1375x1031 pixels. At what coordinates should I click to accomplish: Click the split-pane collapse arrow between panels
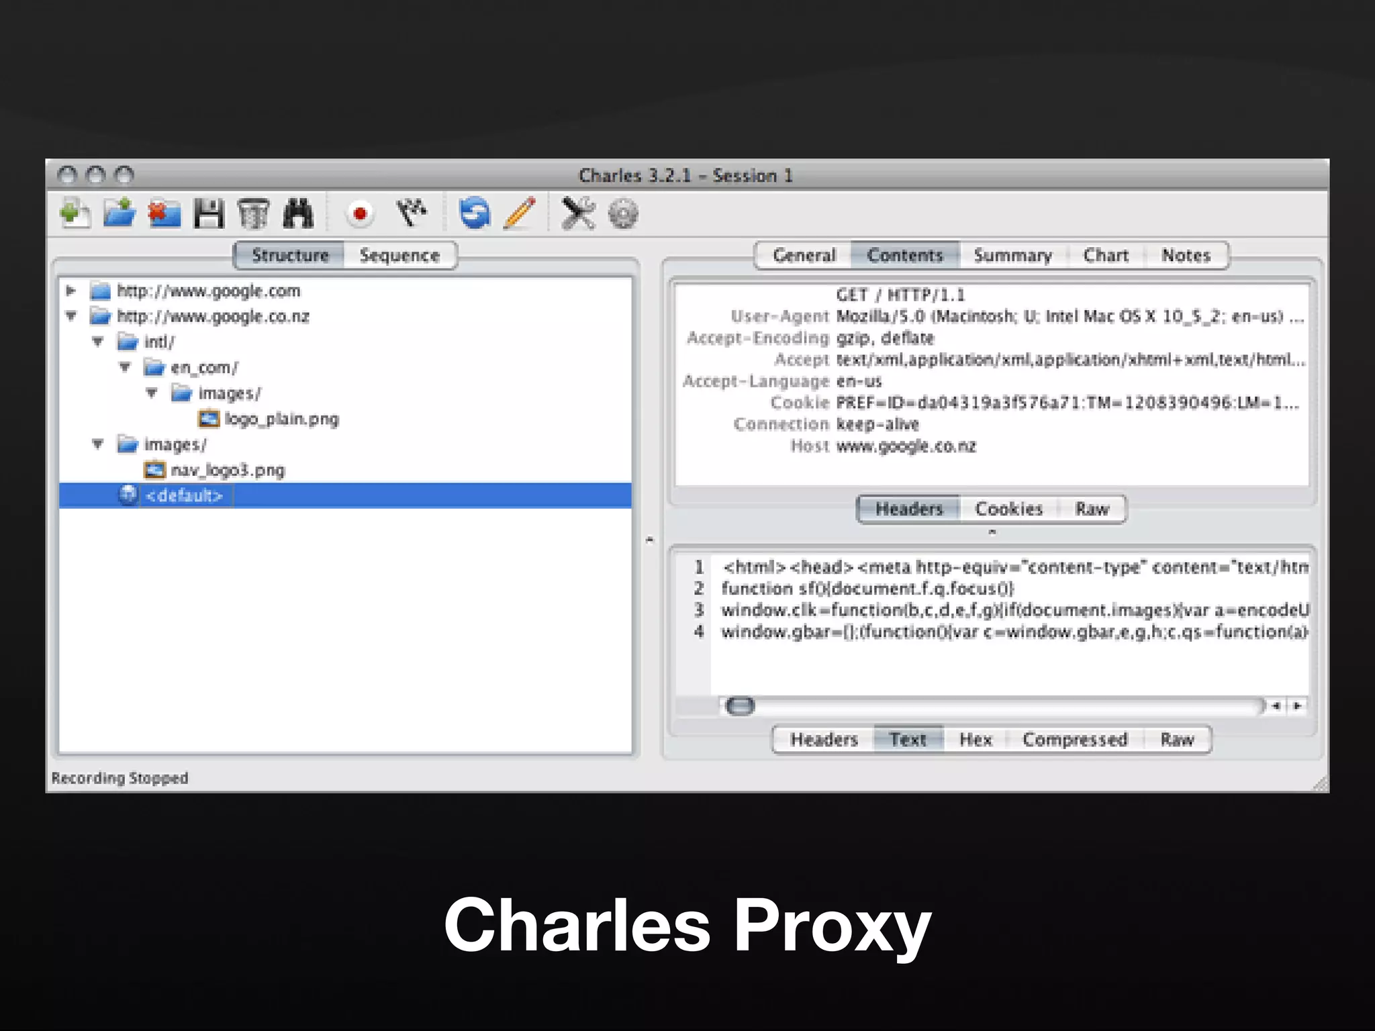coord(649,540)
